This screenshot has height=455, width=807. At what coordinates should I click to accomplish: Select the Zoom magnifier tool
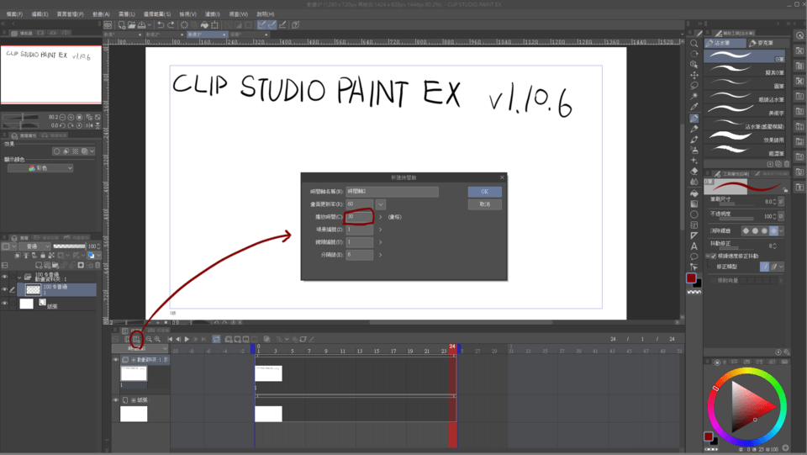[x=694, y=43]
